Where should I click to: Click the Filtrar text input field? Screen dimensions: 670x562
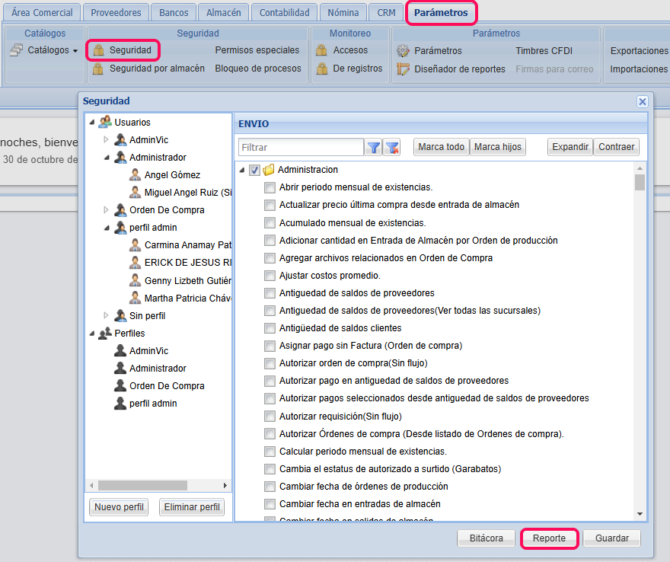(x=301, y=147)
